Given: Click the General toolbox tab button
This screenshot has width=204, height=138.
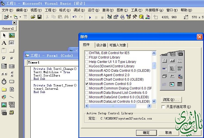Looking at the screenshot, I should pos(8,28).
